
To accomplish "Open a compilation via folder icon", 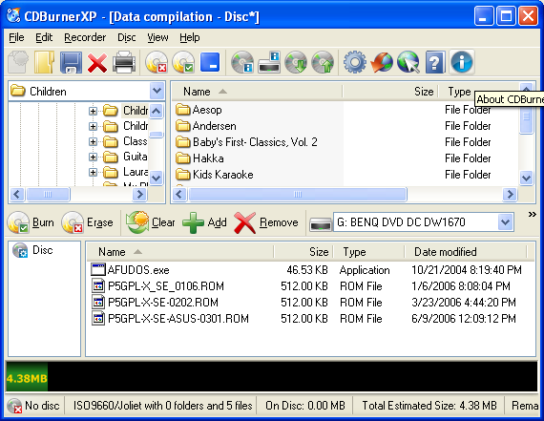I will pyautogui.click(x=45, y=62).
